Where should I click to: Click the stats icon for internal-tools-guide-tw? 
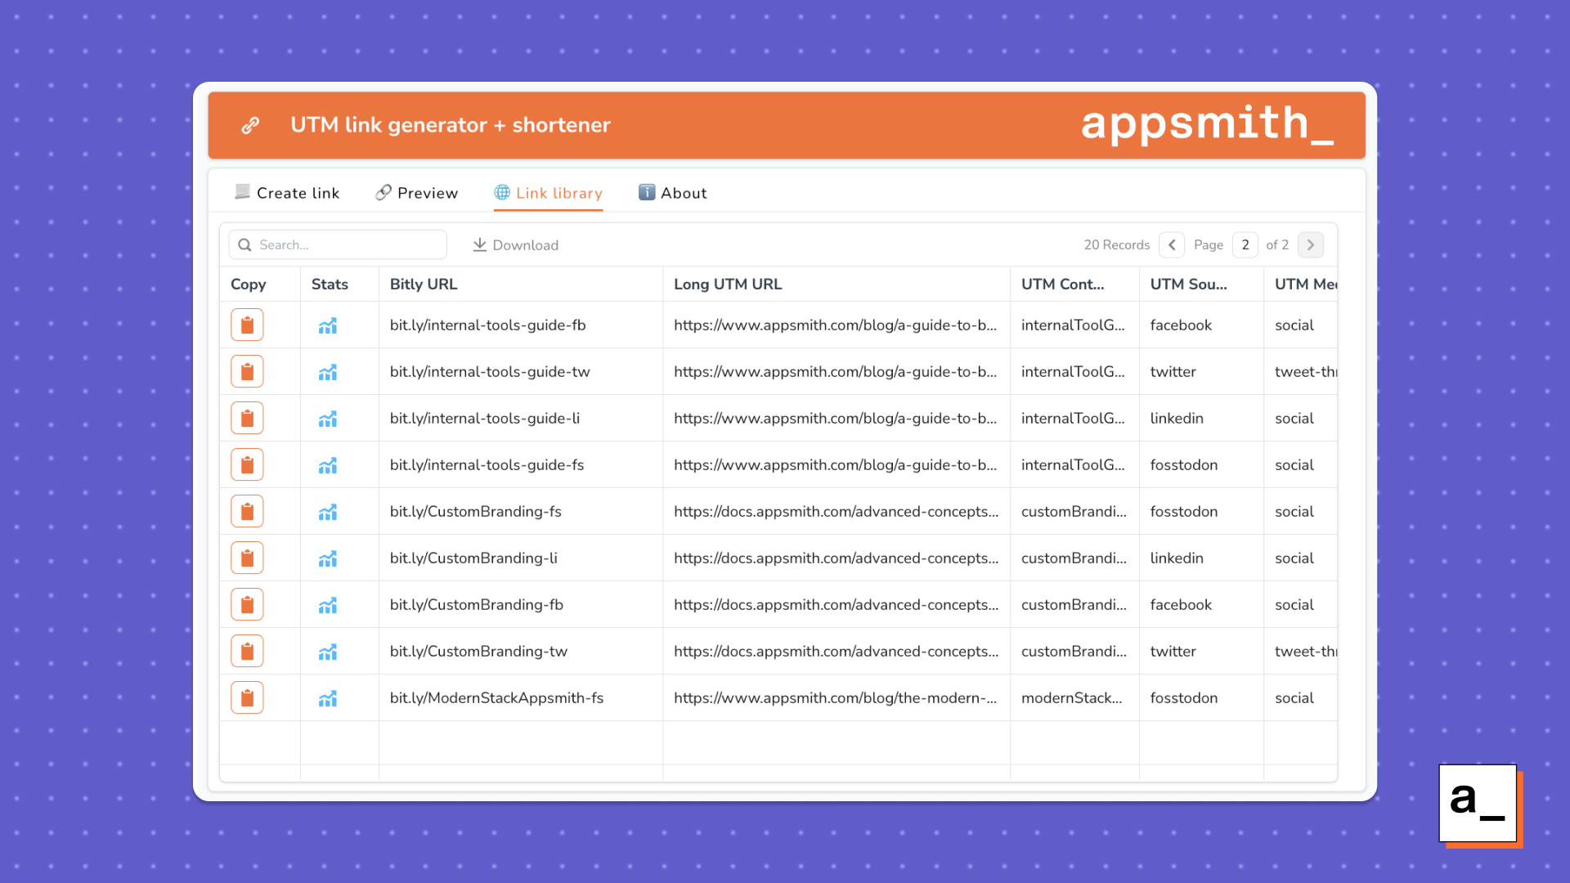pyautogui.click(x=329, y=372)
